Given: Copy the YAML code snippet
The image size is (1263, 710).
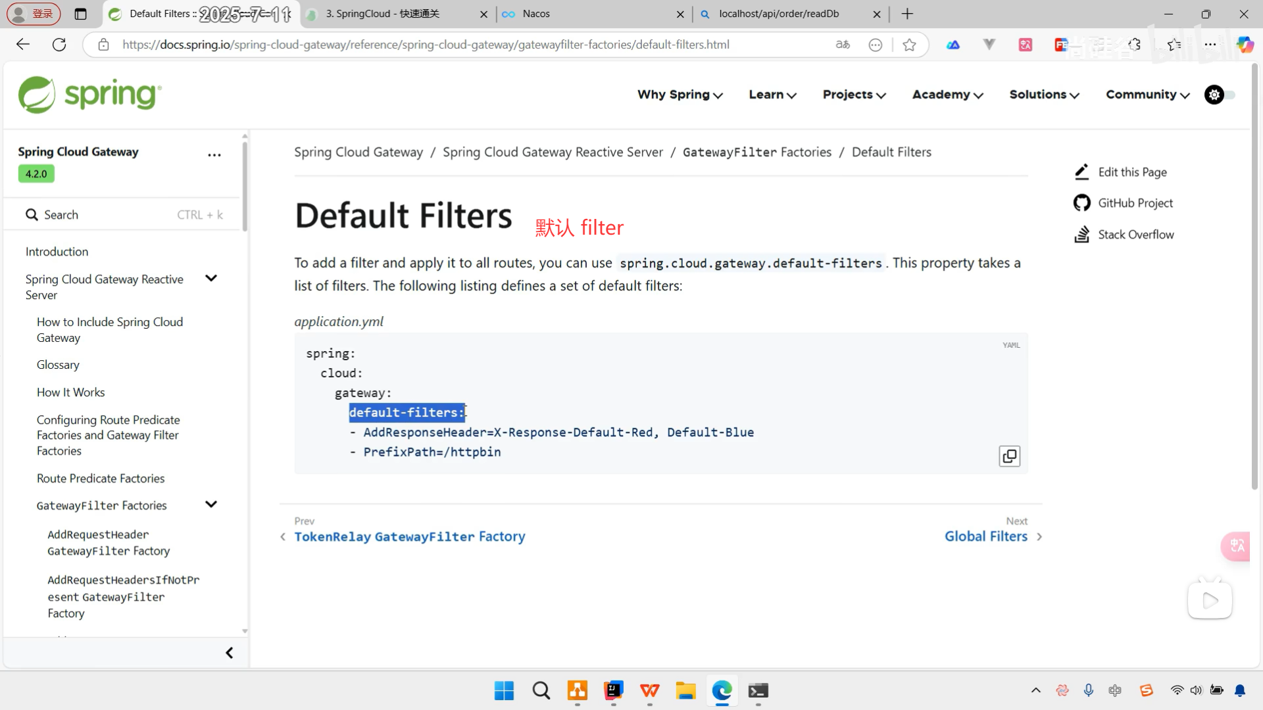Looking at the screenshot, I should (x=1009, y=456).
